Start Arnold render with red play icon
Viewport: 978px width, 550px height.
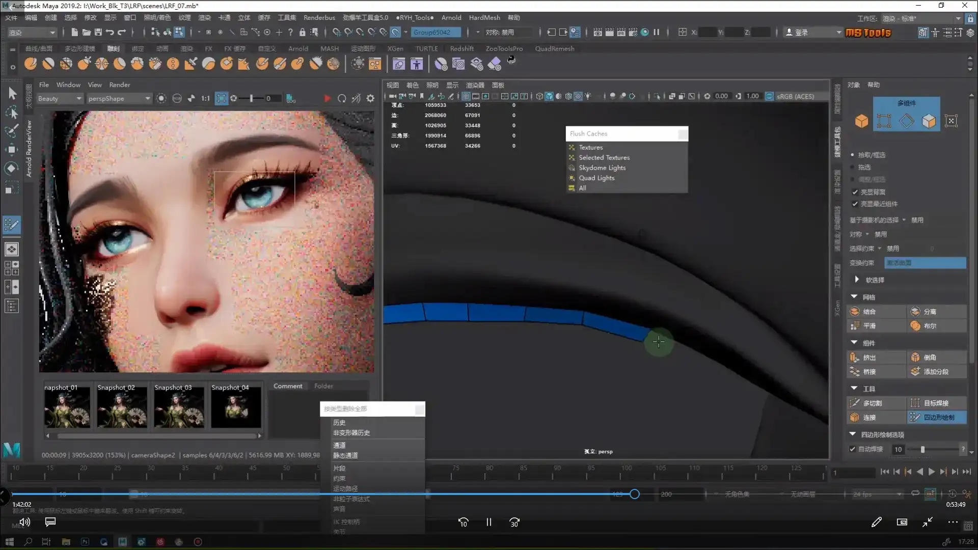(x=327, y=98)
